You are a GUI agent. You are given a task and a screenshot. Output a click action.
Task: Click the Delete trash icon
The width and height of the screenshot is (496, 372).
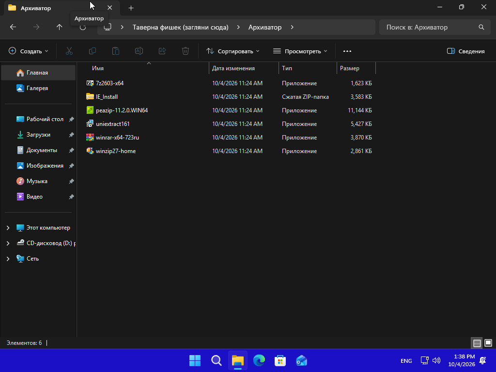186,51
